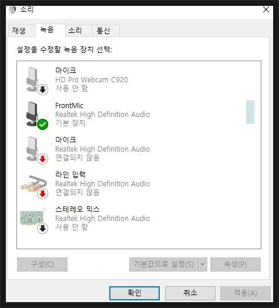The image size is (279, 308).
Task: Select HD Pro Webcam C920 text
Action: [x=92, y=80]
